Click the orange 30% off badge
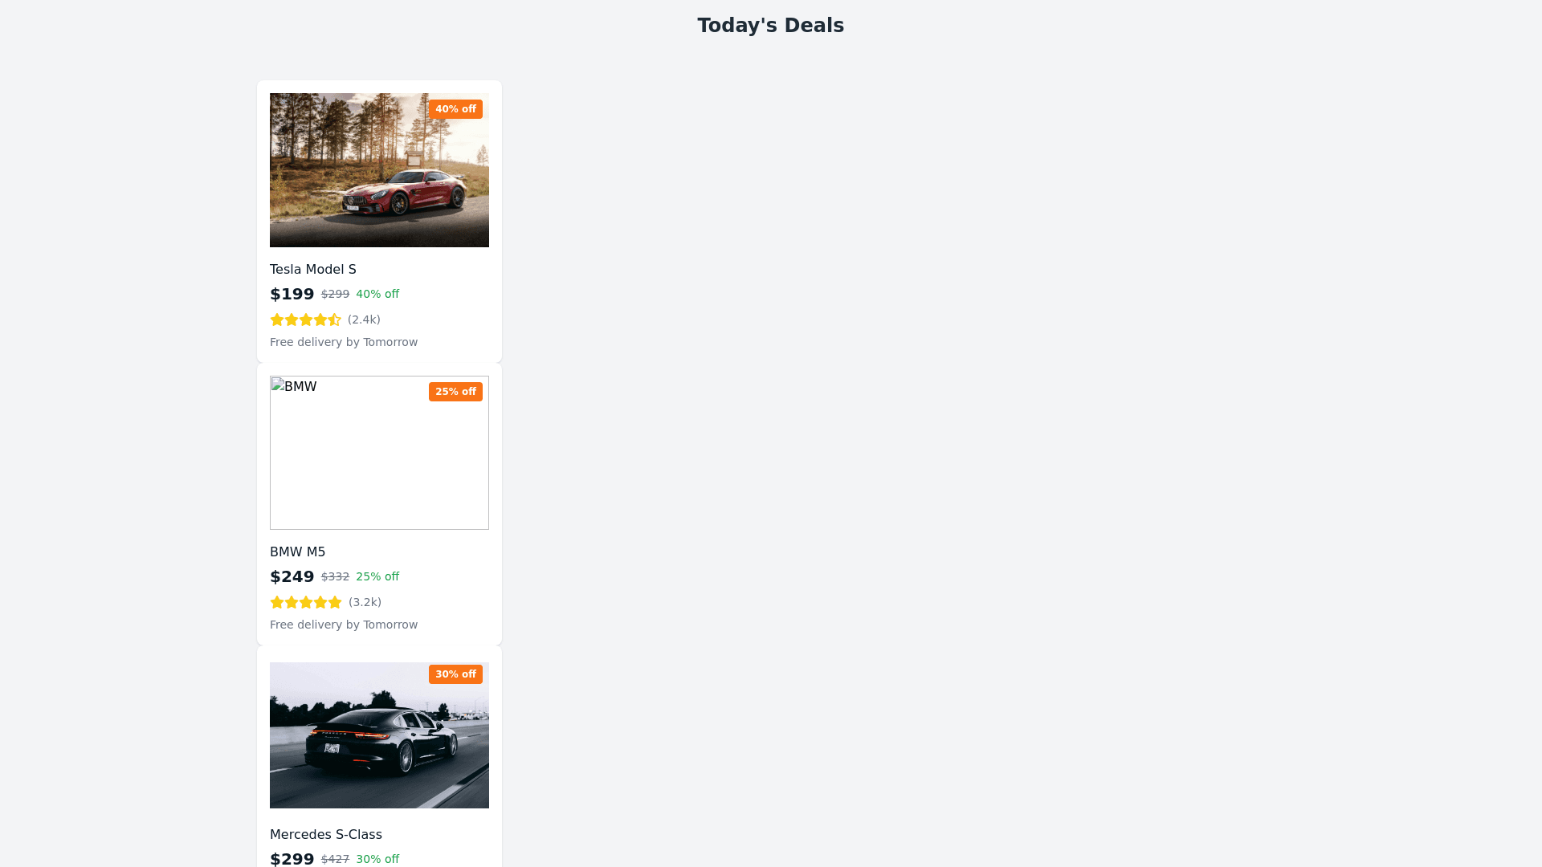The width and height of the screenshot is (1542, 867). tap(455, 674)
